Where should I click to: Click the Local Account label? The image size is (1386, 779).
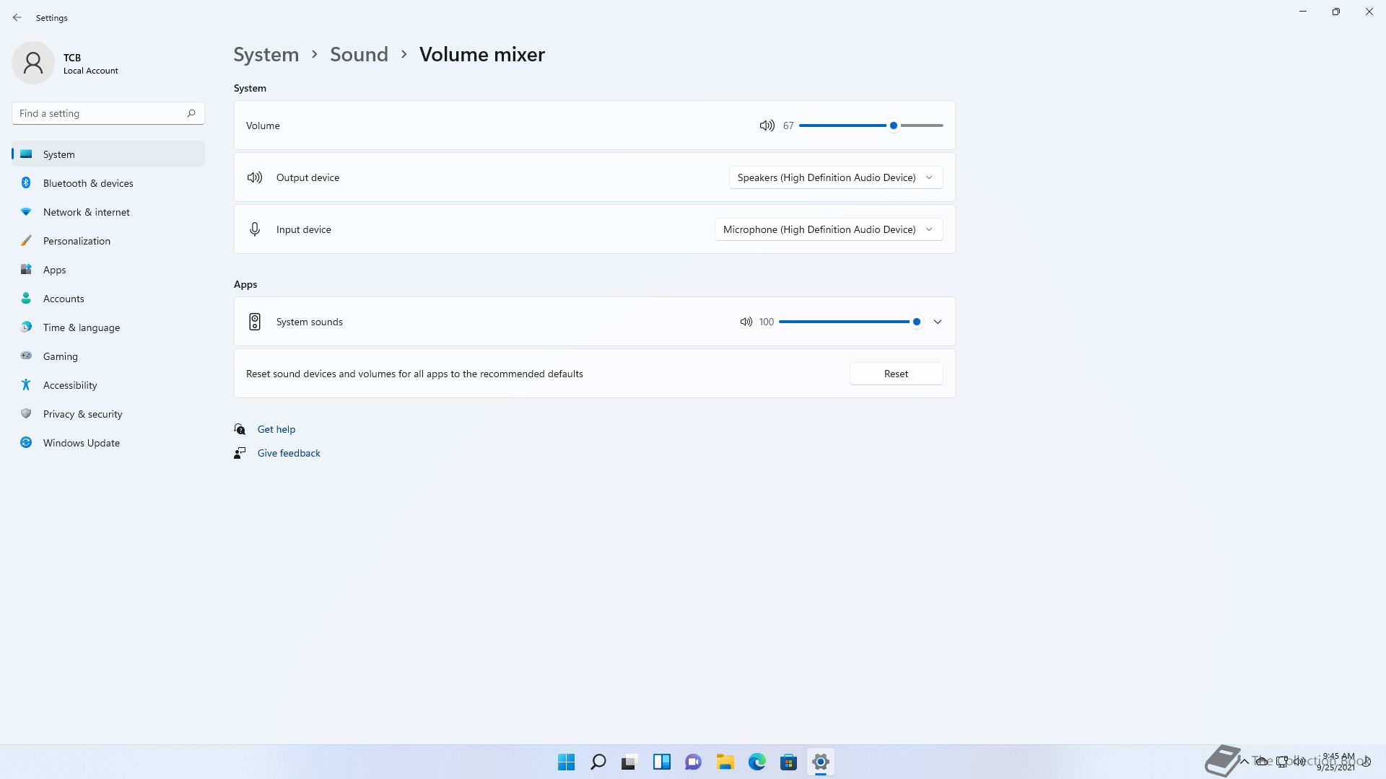(x=91, y=71)
